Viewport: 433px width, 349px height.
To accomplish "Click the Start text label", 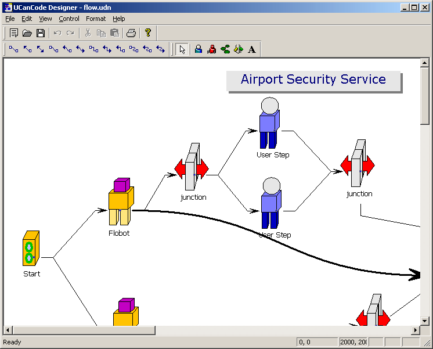I will click(32, 274).
